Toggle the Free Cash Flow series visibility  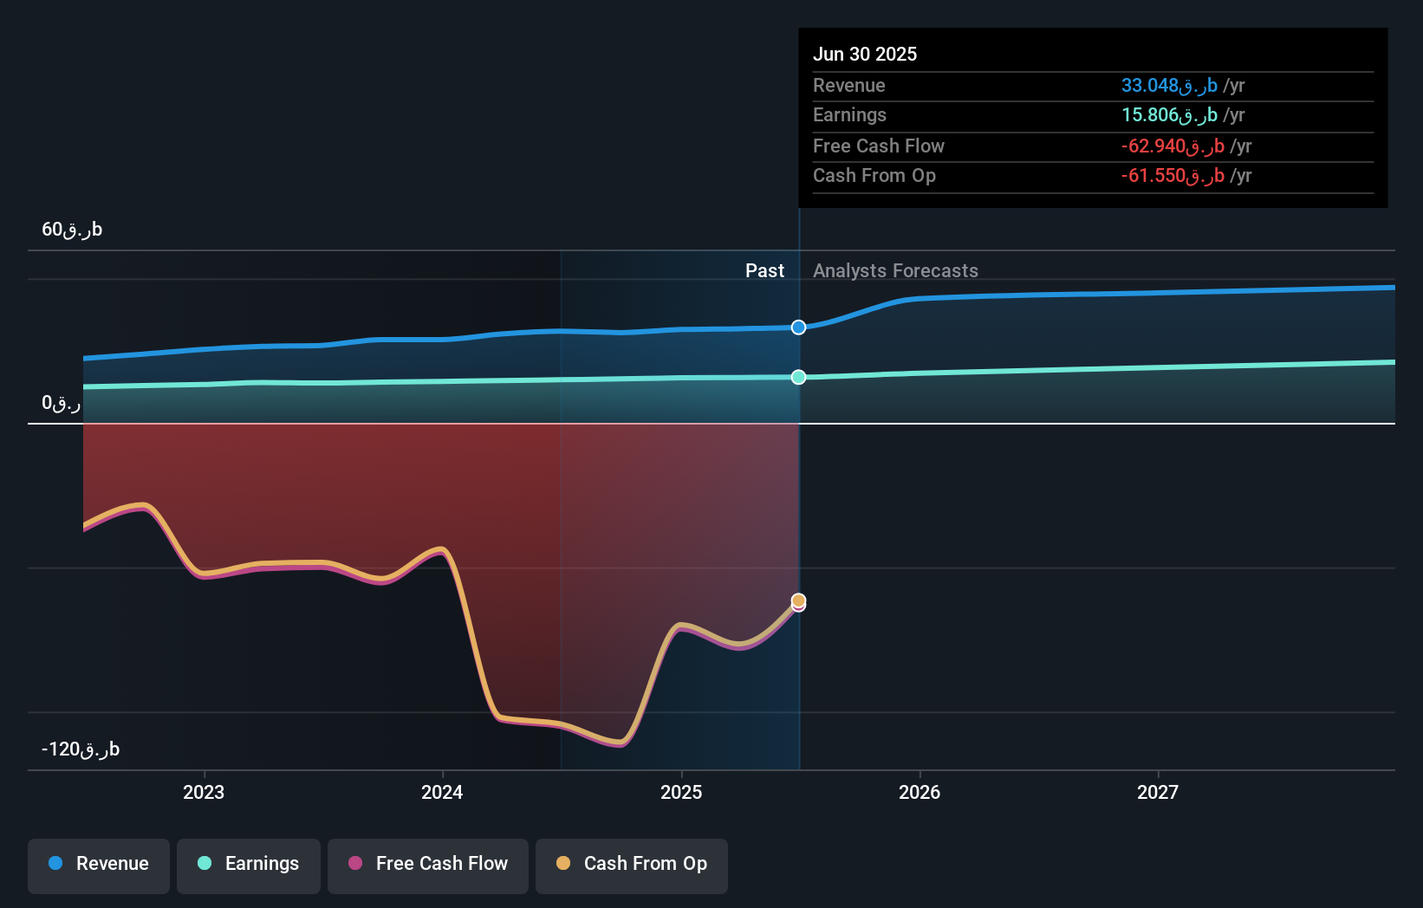[427, 864]
